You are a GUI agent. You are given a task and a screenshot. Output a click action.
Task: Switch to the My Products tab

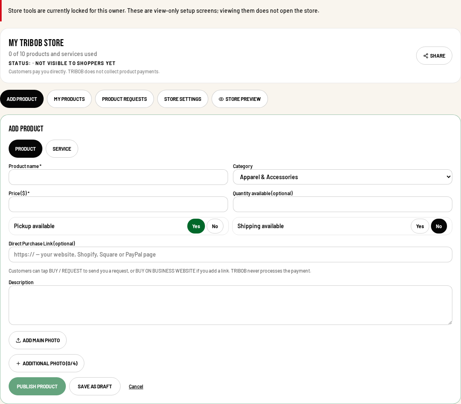(70, 99)
